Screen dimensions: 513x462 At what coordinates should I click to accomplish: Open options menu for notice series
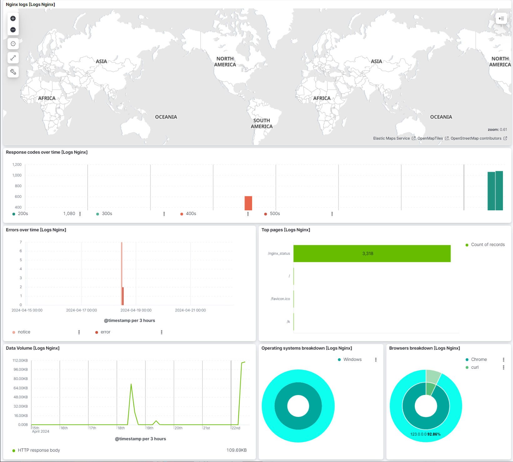79,332
